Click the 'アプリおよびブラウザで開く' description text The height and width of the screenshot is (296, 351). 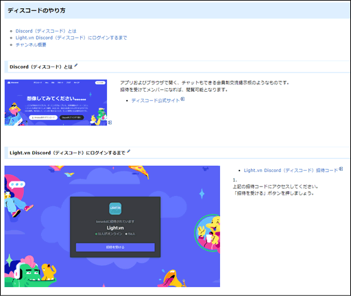(204, 83)
